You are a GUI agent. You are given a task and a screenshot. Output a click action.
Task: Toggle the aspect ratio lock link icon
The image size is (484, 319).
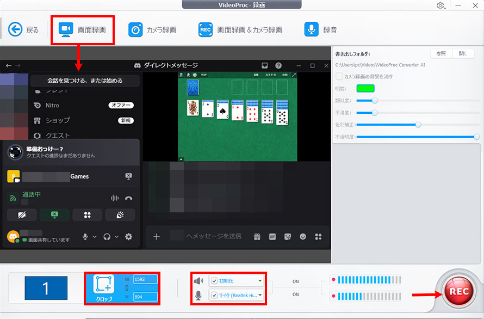coord(127,288)
